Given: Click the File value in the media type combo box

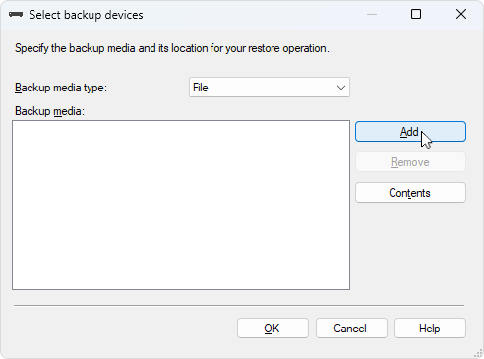Looking at the screenshot, I should 201,88.
